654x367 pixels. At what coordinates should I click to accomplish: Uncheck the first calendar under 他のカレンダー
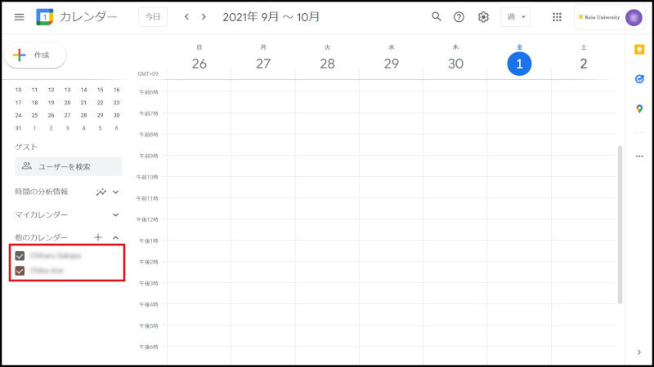(x=20, y=256)
